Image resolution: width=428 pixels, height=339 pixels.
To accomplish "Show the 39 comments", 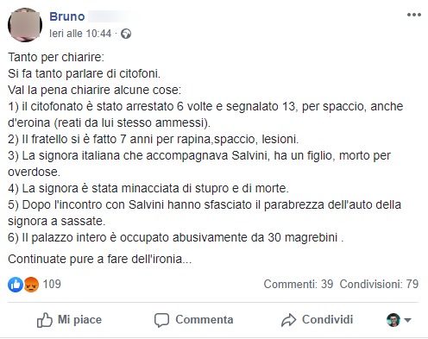I will point(299,284).
